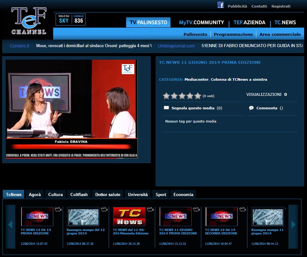Open TEF.AZIENDA section

[249, 23]
